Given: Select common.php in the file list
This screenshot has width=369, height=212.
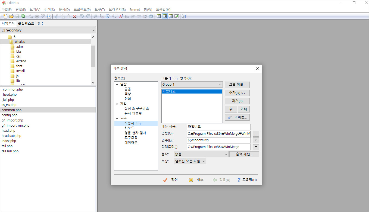Looking at the screenshot, I should (x=12, y=110).
